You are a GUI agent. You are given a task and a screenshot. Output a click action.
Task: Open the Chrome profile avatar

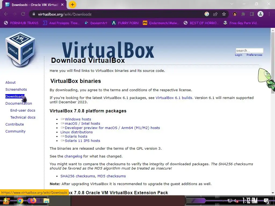pos(260,14)
